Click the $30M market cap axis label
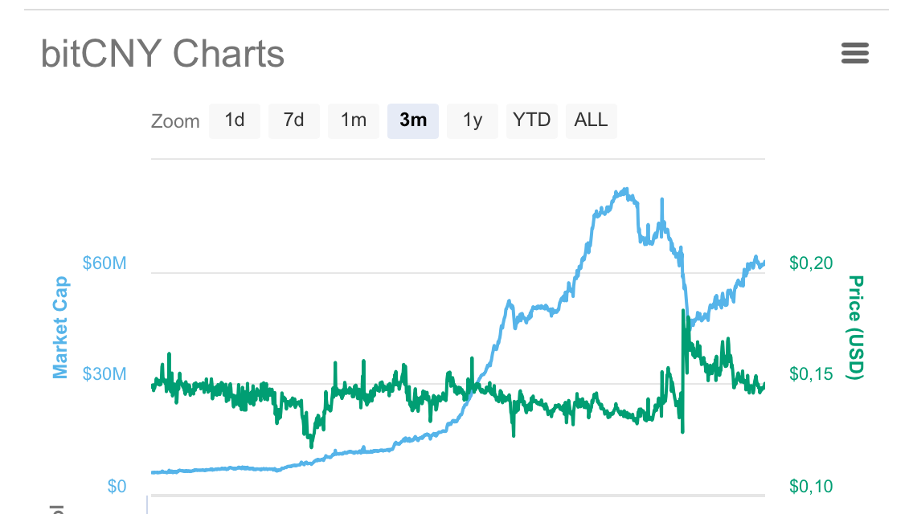Viewport: 913px width, 514px height. pyautogui.click(x=104, y=374)
